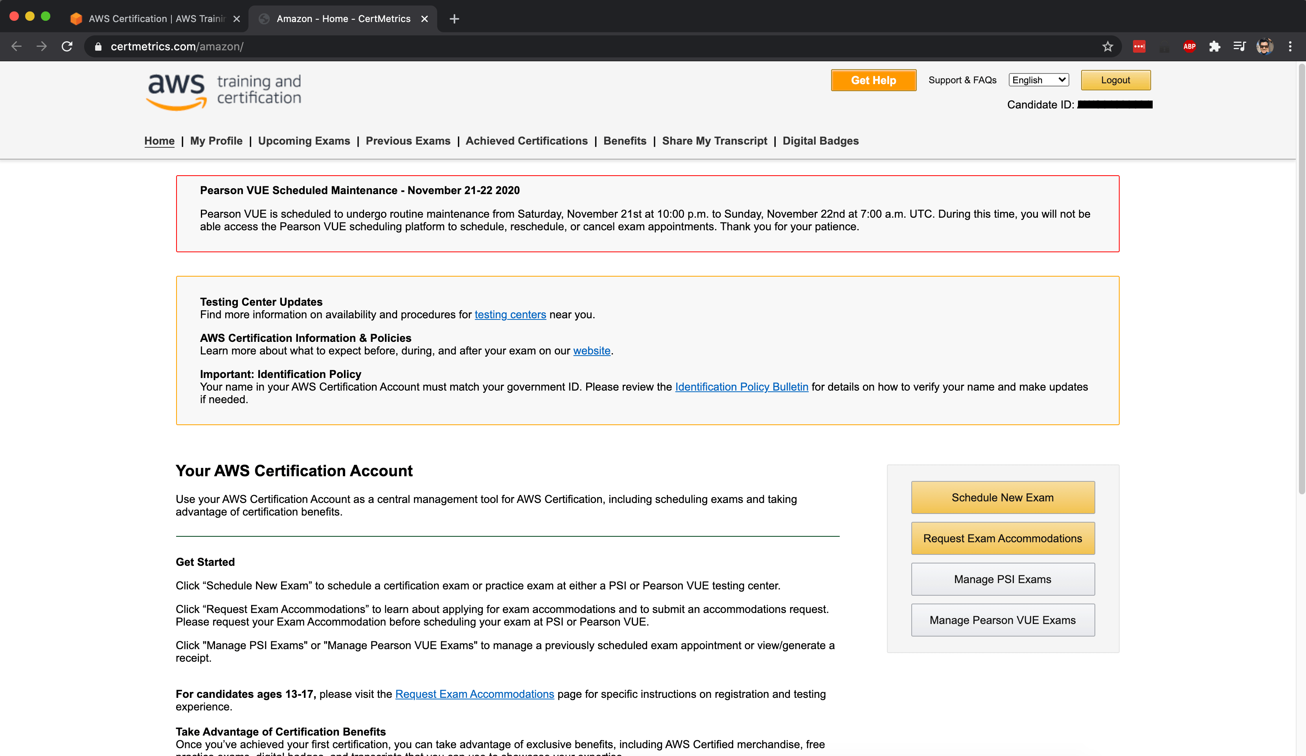Click the Your AWS Certification Account heading

click(x=294, y=471)
